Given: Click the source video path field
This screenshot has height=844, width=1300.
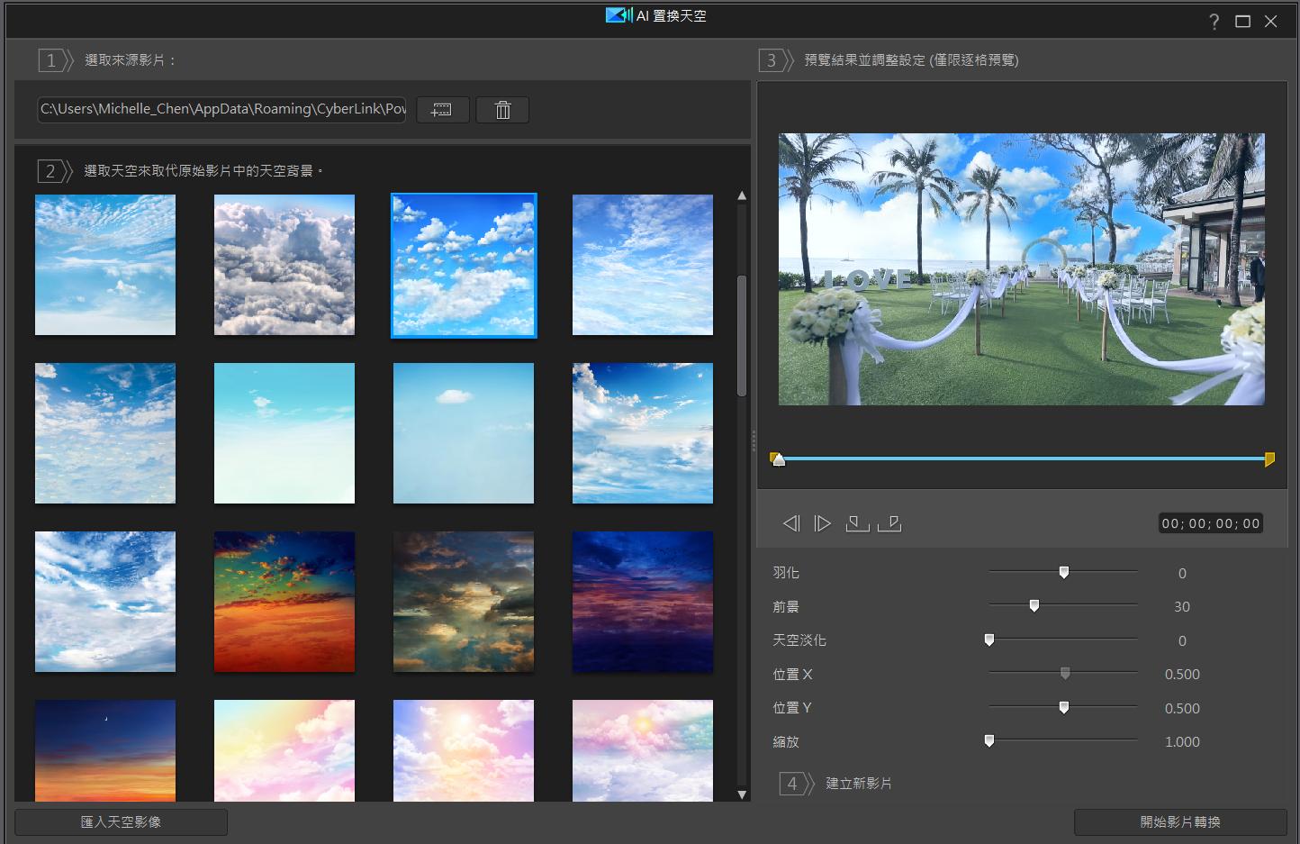Looking at the screenshot, I should tap(222, 109).
